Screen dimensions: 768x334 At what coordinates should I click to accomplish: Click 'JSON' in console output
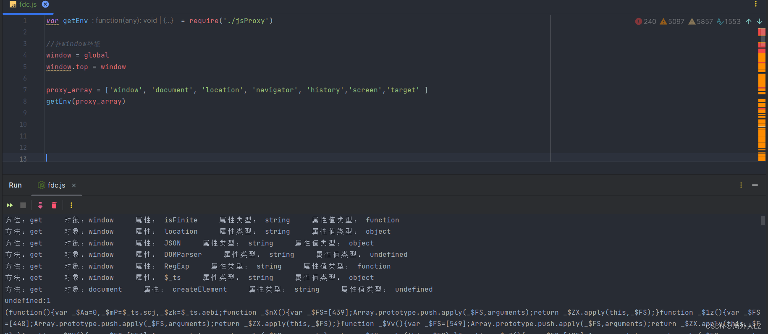tap(172, 243)
